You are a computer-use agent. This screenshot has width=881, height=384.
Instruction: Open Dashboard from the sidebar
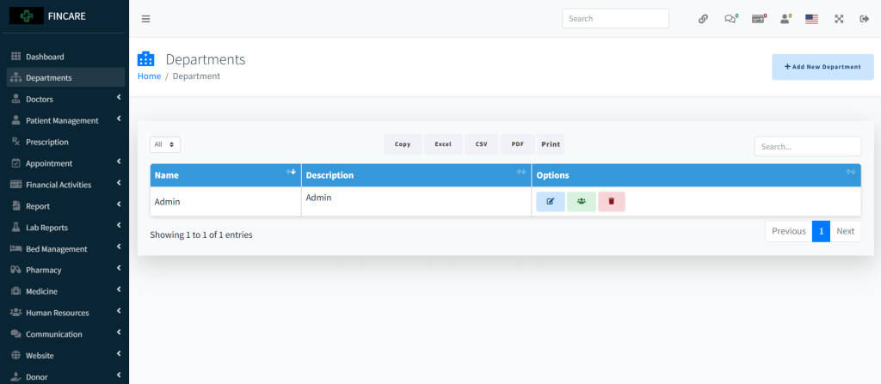point(45,57)
